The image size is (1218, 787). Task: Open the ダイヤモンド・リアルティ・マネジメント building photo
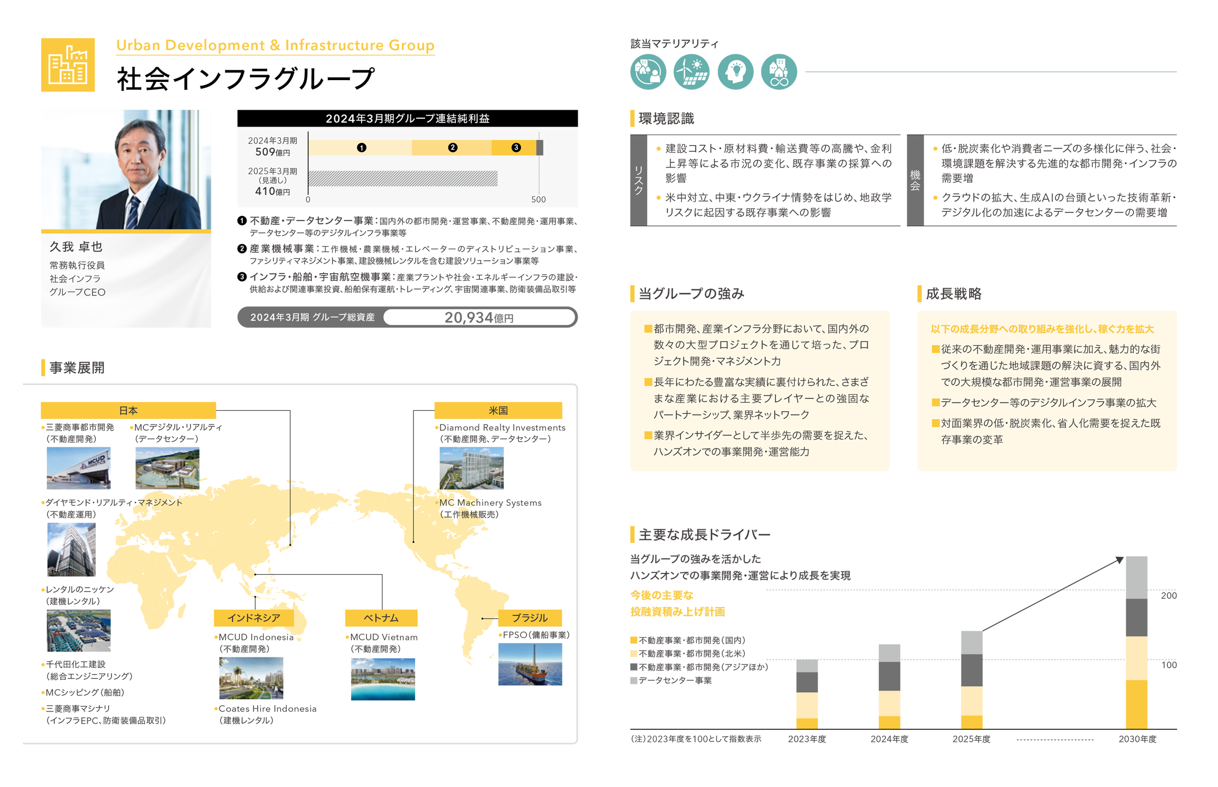(71, 550)
